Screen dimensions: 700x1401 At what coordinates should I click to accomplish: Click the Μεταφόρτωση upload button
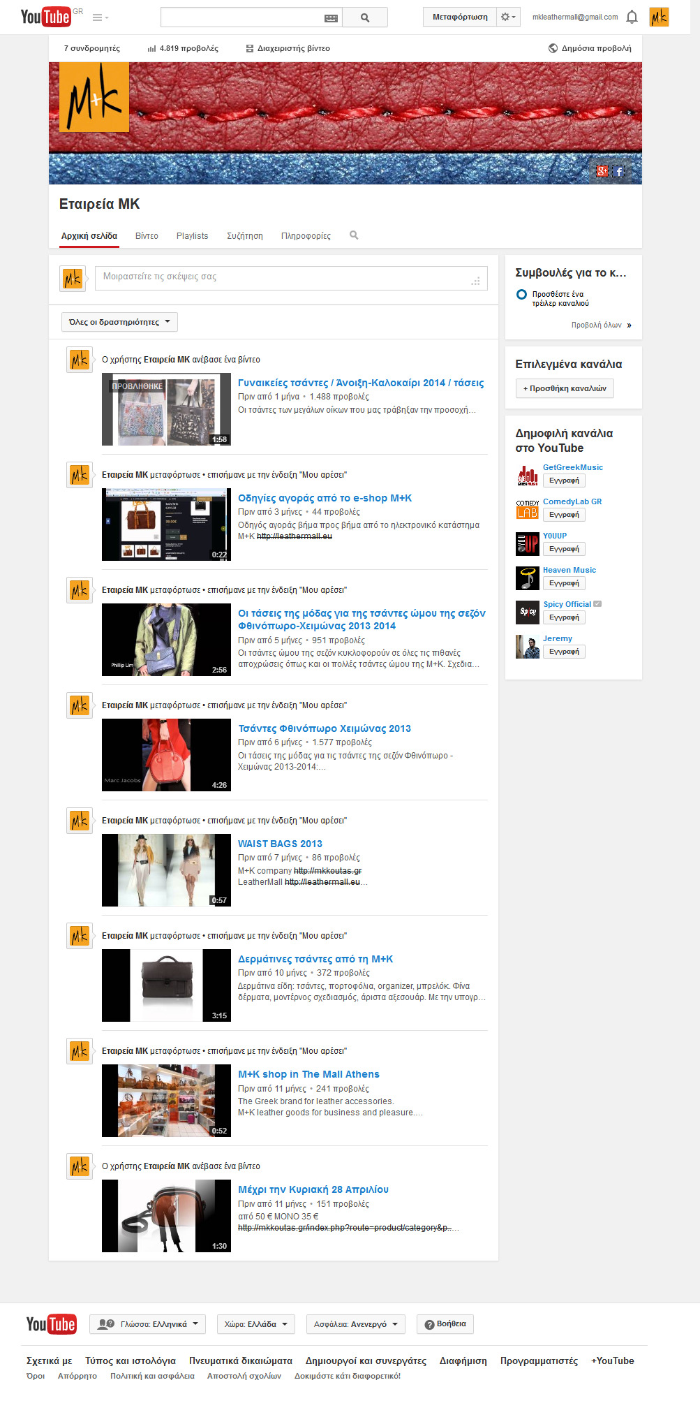pyautogui.click(x=460, y=17)
